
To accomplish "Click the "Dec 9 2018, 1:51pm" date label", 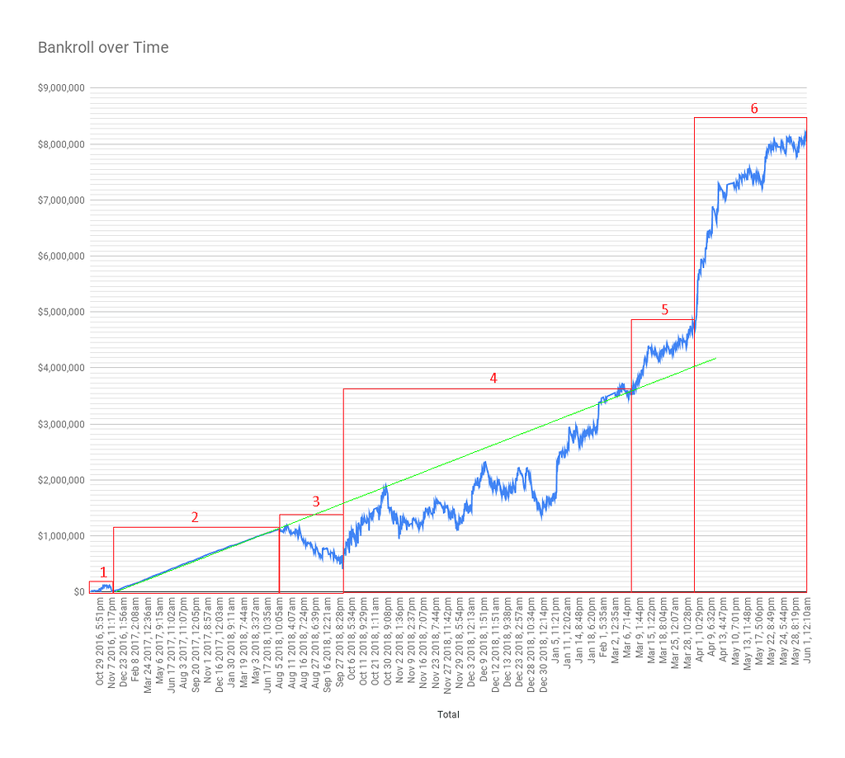I will [x=483, y=639].
